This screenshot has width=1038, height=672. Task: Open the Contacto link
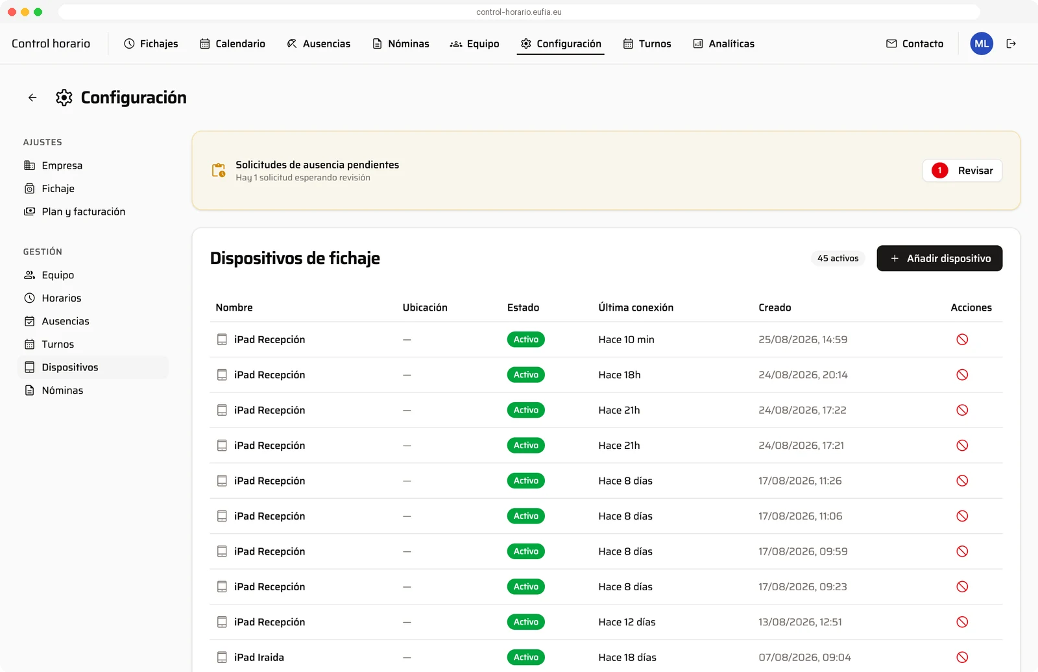point(915,43)
